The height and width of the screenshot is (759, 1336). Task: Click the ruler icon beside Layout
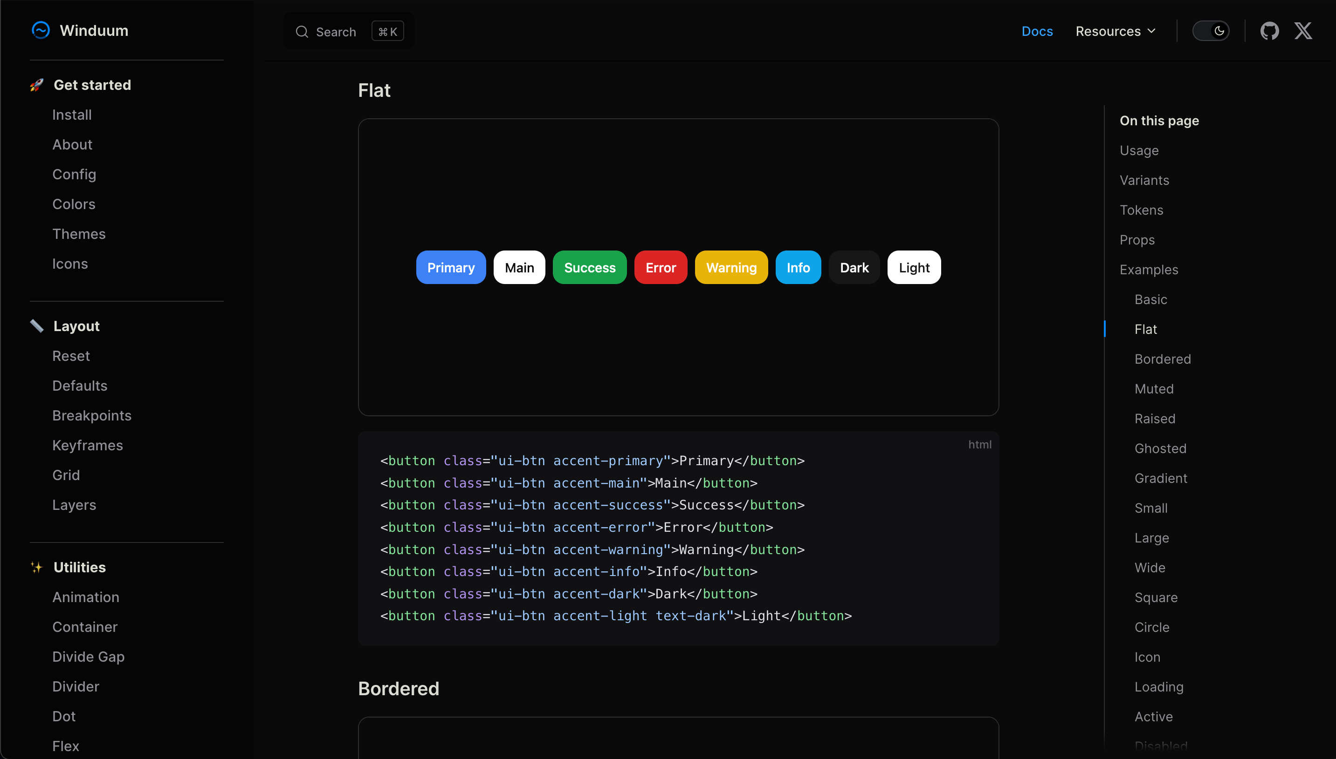(x=36, y=326)
